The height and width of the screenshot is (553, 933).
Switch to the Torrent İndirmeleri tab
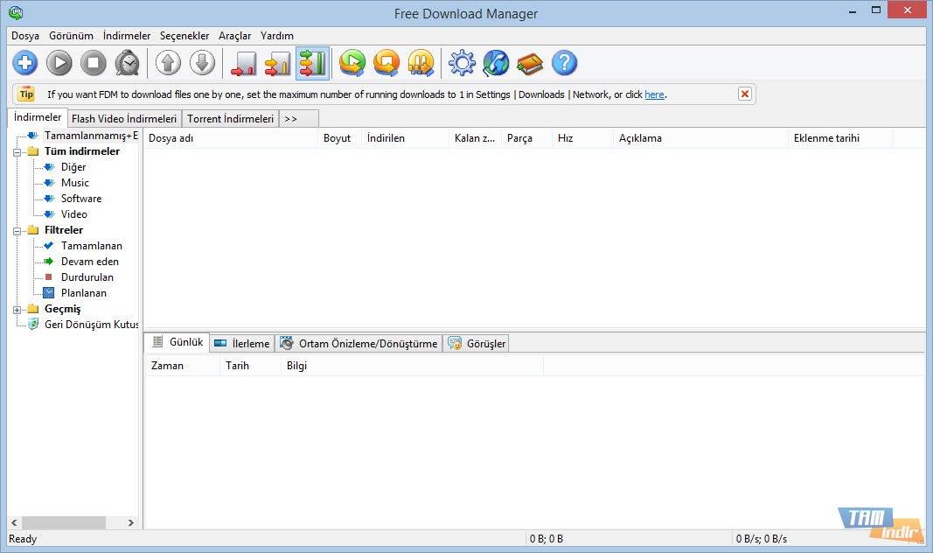click(x=231, y=119)
